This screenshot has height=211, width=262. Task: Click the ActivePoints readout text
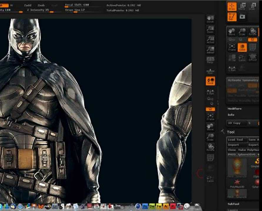124,5
